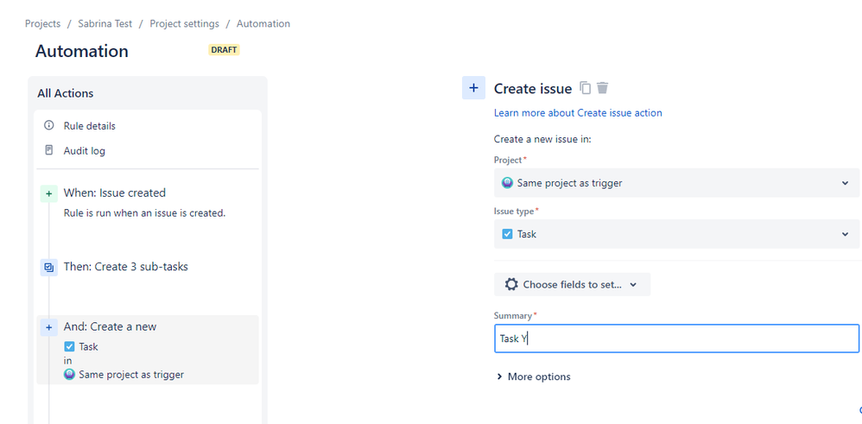Viewport: 862px width, 424px height.
Task: Open Choose fields to set dropdown
Action: pyautogui.click(x=572, y=284)
